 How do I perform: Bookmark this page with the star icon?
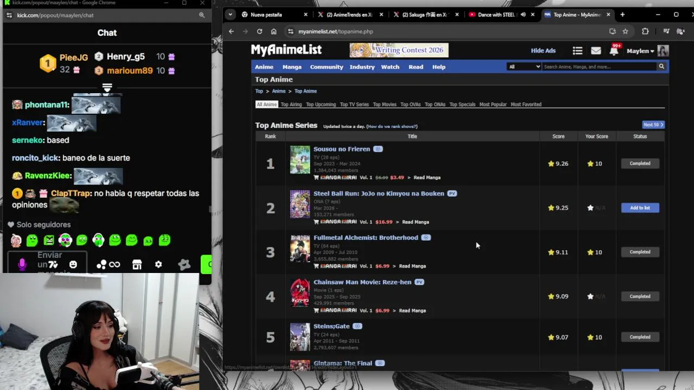[x=625, y=31]
